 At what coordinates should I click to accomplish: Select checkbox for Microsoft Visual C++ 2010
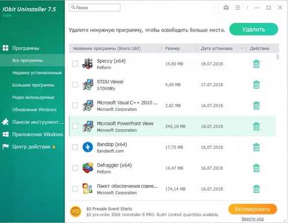point(75,105)
